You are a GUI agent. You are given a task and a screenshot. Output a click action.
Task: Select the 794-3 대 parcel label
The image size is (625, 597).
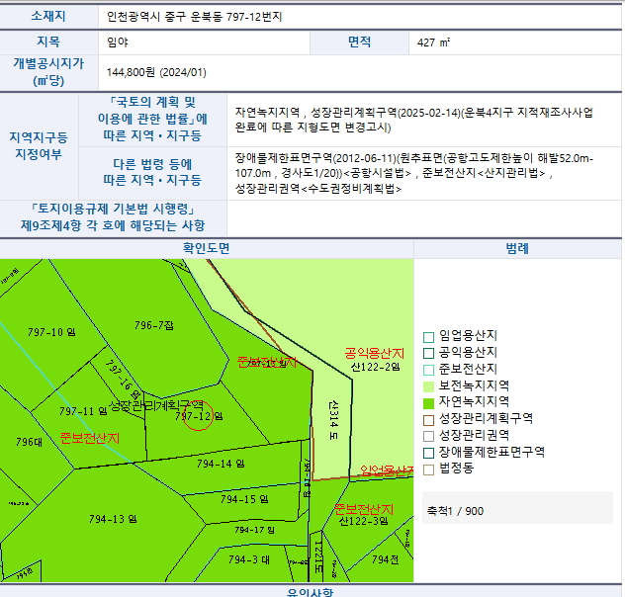(249, 559)
